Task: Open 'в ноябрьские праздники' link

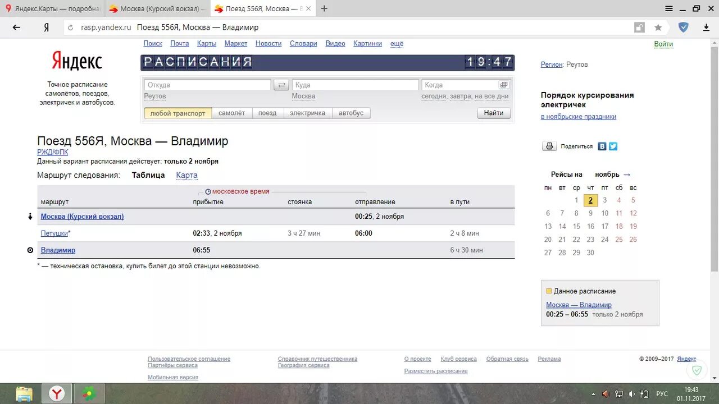Action: point(579,117)
